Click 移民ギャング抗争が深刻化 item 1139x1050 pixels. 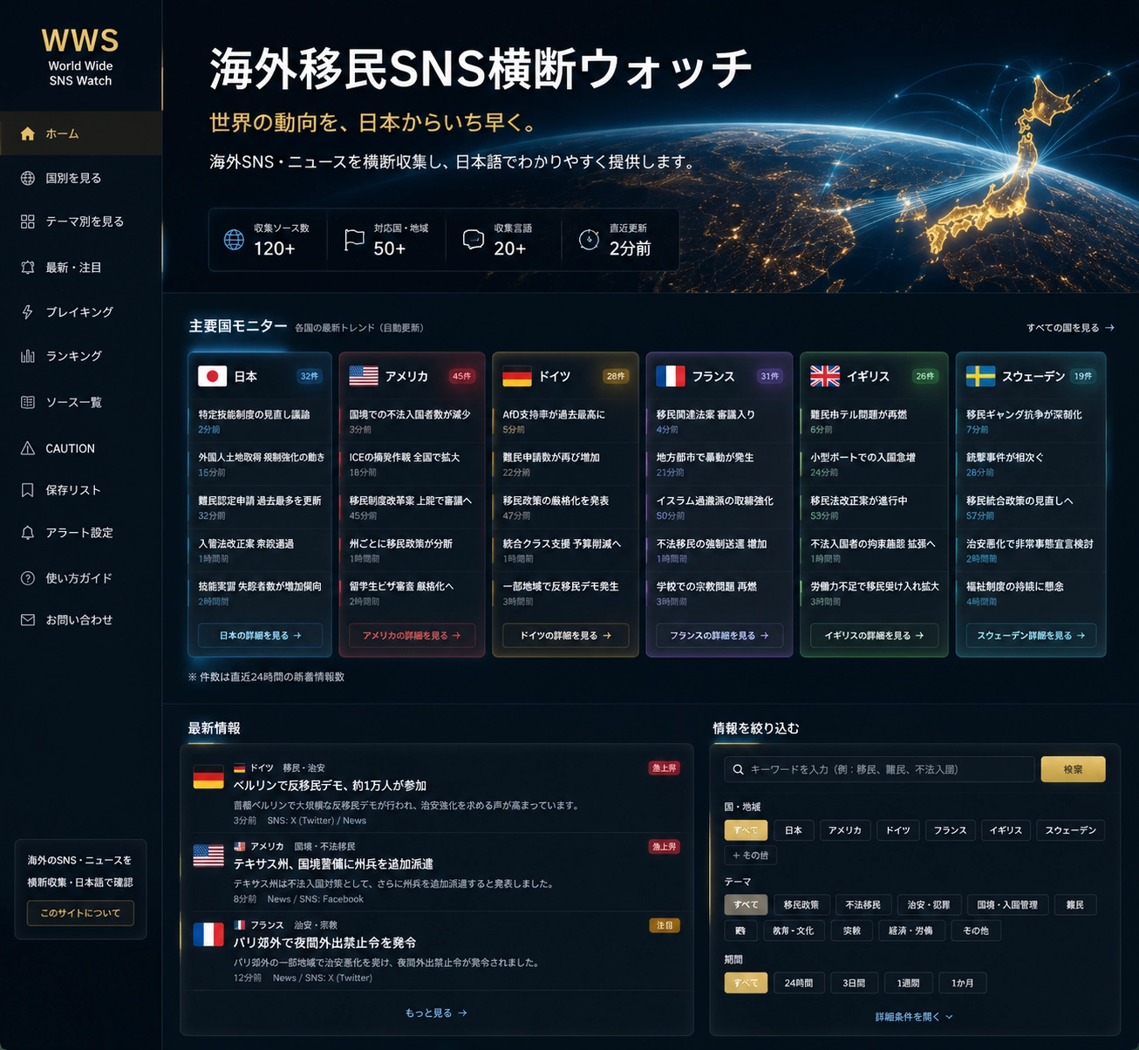coord(1024,414)
